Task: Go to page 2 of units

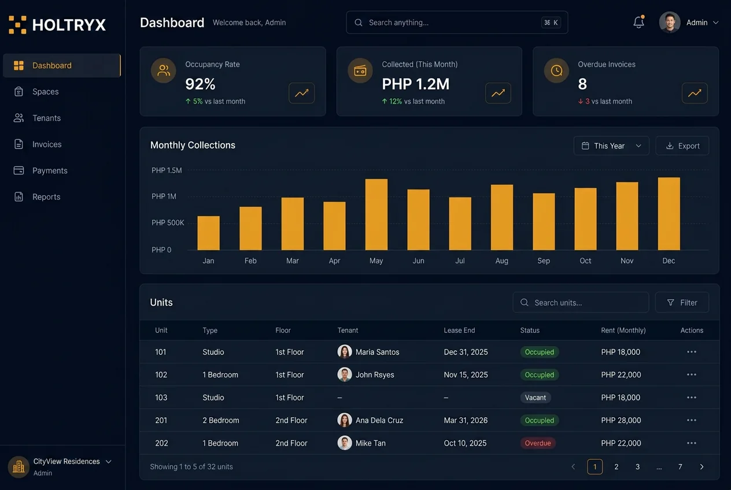Action: 616,467
